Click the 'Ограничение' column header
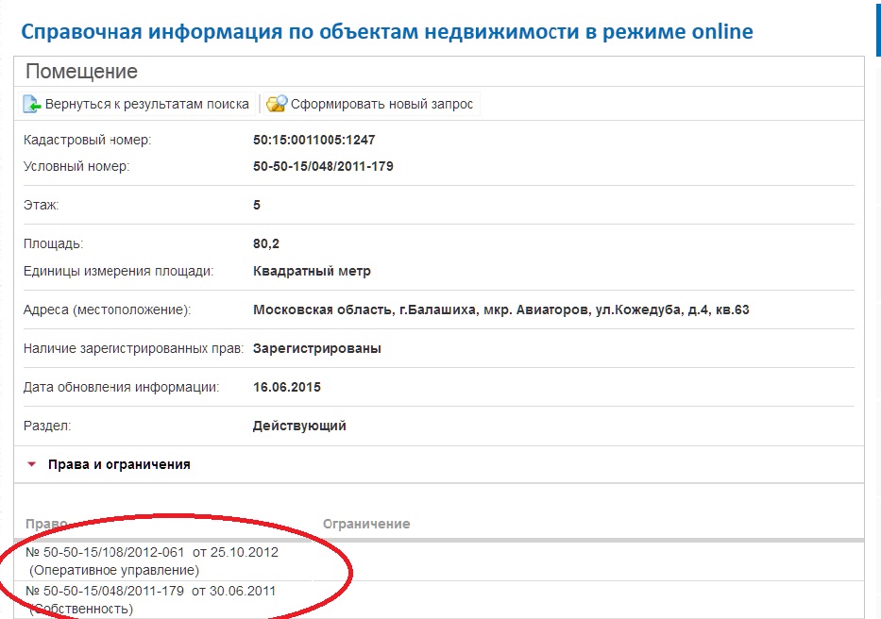The image size is (881, 619). click(x=365, y=524)
